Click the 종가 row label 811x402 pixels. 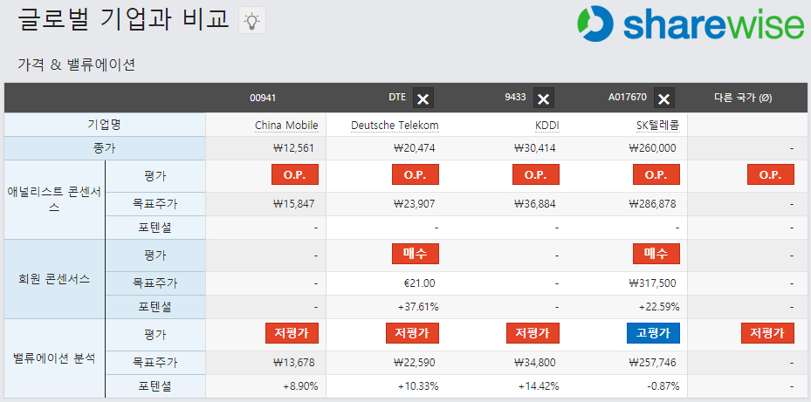104,148
